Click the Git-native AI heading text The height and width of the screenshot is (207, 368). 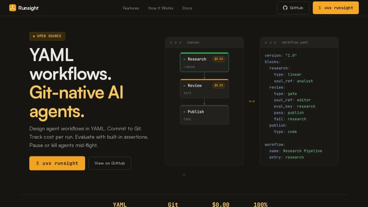click(76, 93)
